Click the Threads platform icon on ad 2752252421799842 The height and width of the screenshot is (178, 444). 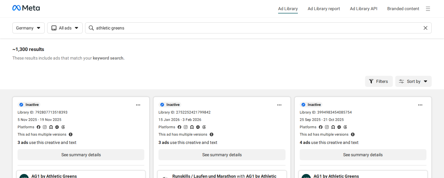pos(204,127)
